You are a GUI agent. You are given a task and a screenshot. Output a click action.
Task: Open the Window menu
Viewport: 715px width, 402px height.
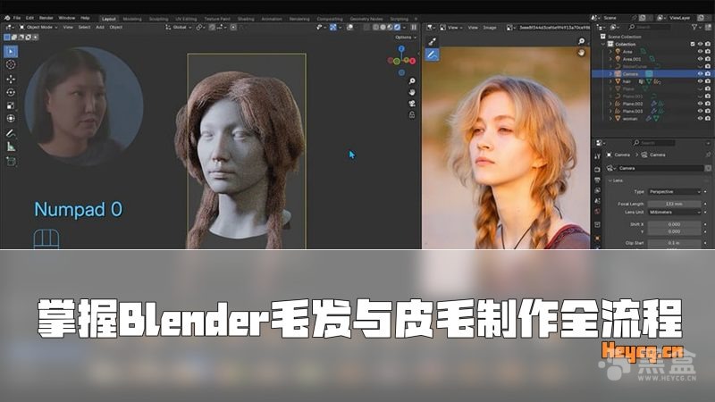click(x=66, y=18)
